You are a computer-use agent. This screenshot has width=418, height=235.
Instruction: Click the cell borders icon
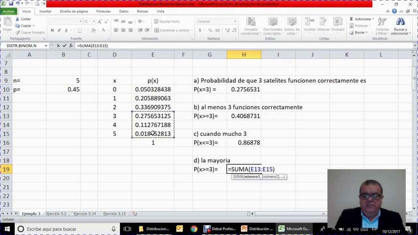tap(80, 30)
